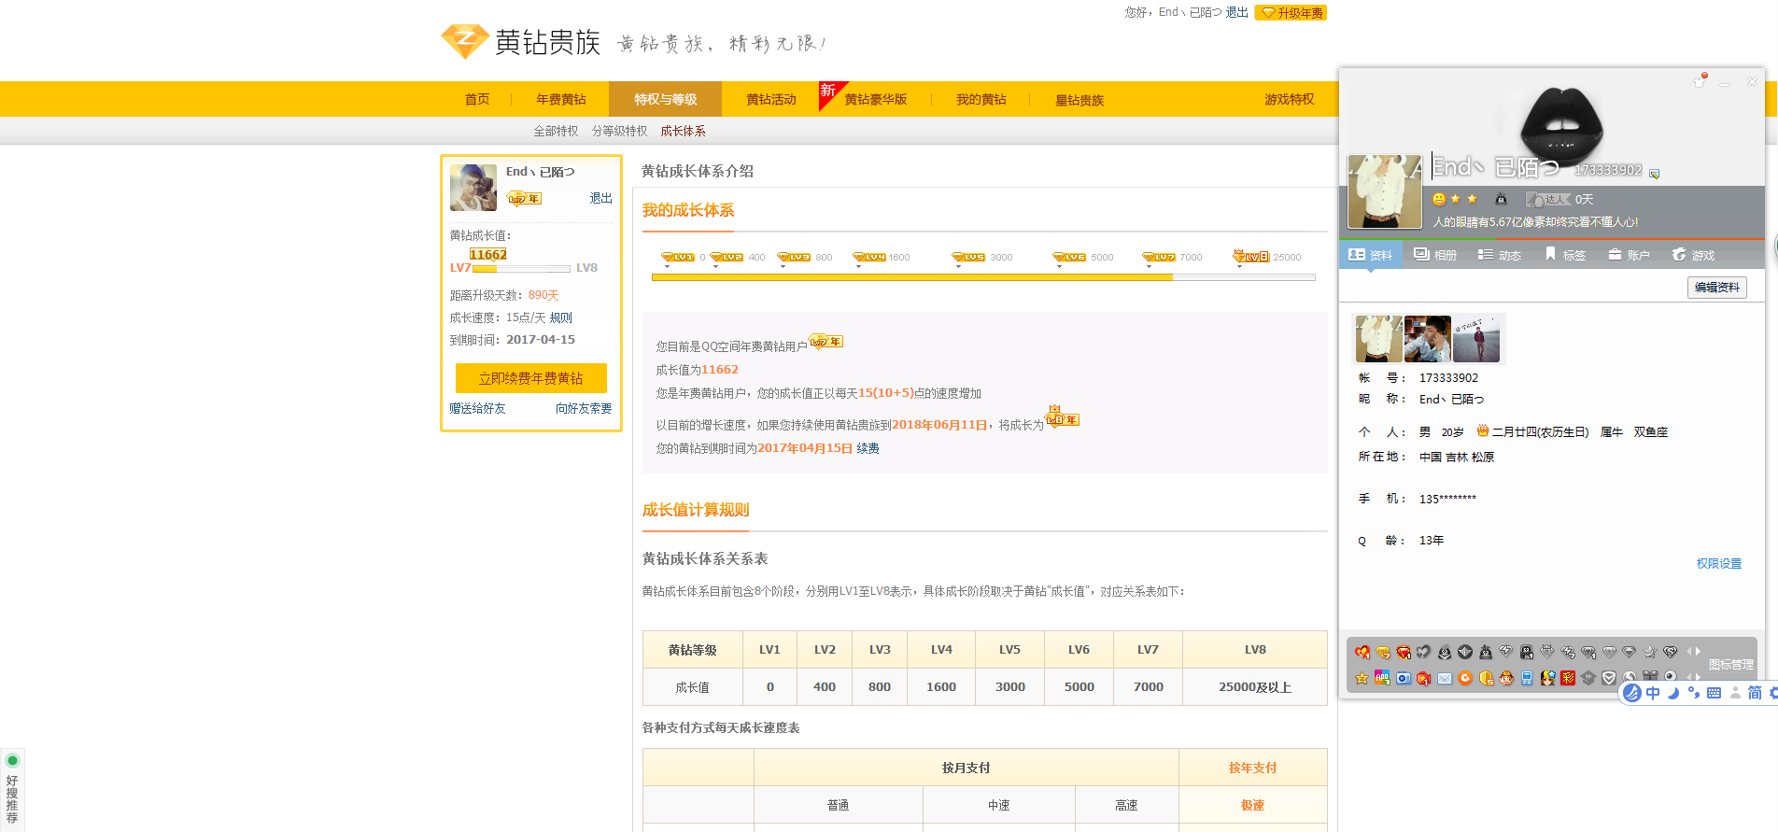Open the blue camera album icon
1778x832 pixels.
1404,678
